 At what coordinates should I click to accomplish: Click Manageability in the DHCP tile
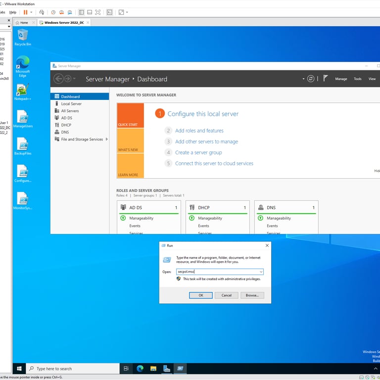coord(210,218)
